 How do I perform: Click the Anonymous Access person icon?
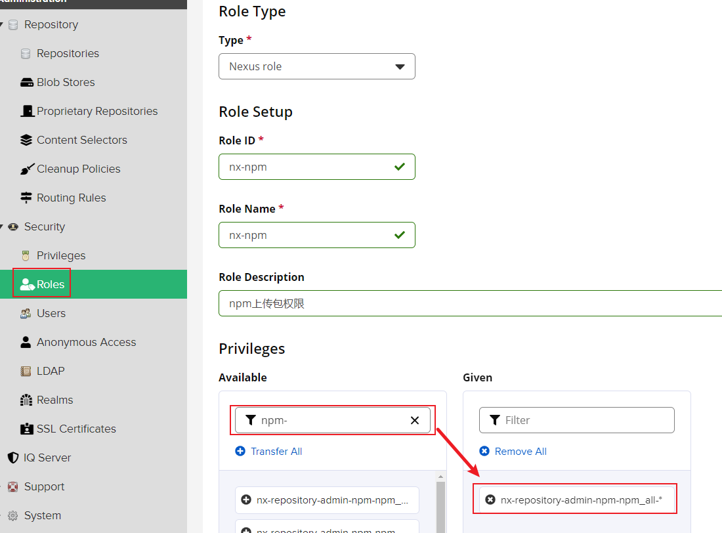point(26,342)
